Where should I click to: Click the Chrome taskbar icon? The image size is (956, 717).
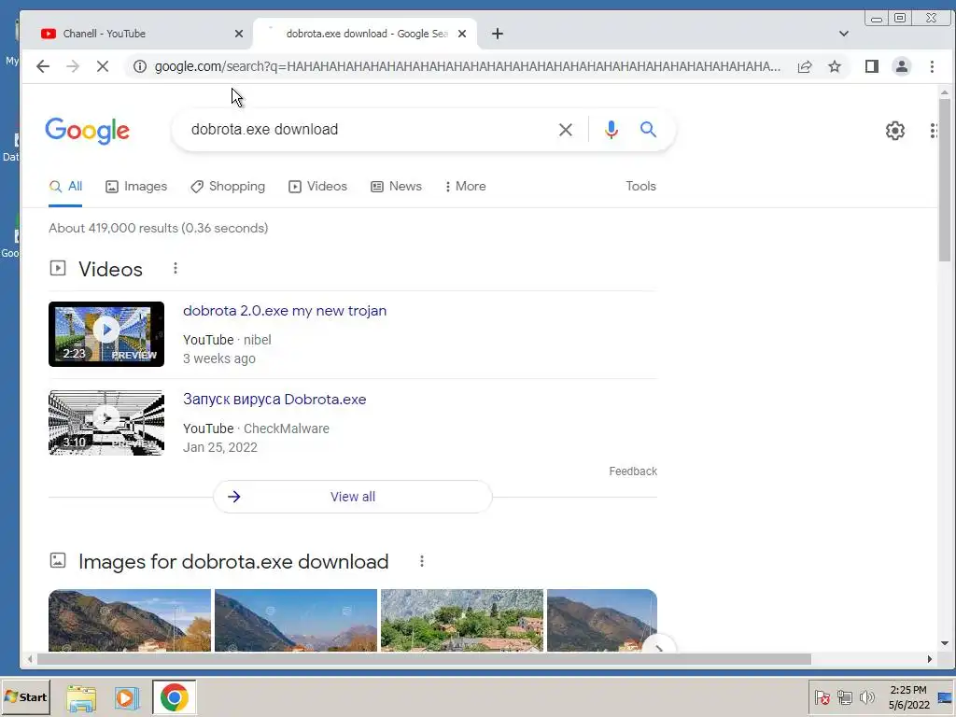174,697
